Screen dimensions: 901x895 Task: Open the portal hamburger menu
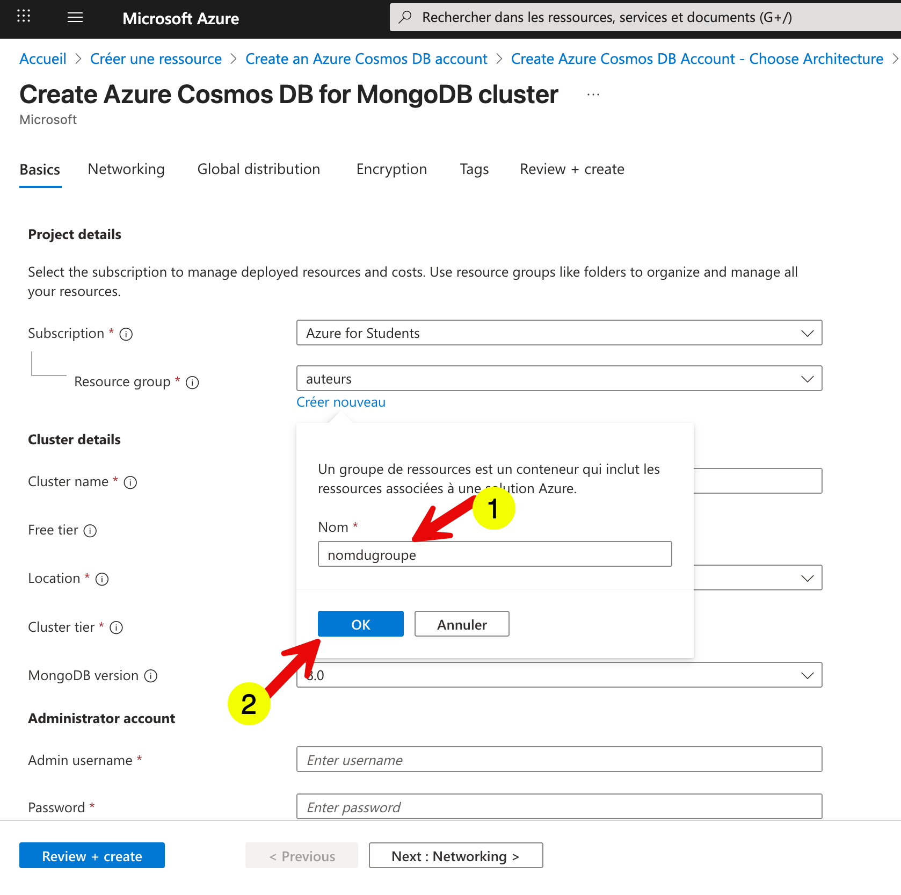pyautogui.click(x=75, y=18)
